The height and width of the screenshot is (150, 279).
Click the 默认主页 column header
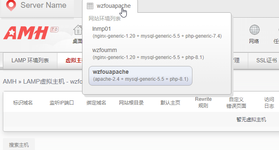[x=170, y=103]
